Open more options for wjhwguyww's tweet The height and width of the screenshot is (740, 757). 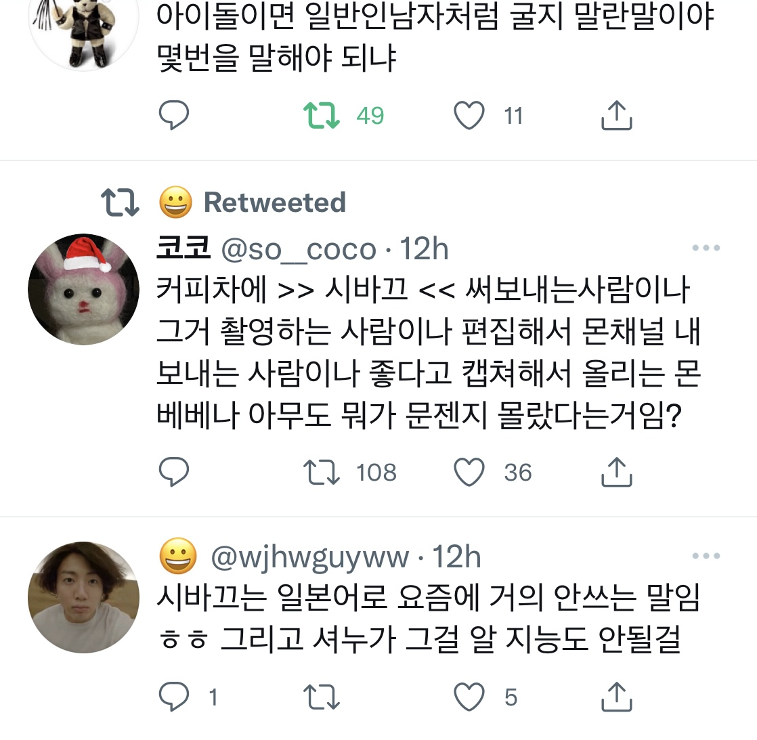706,556
